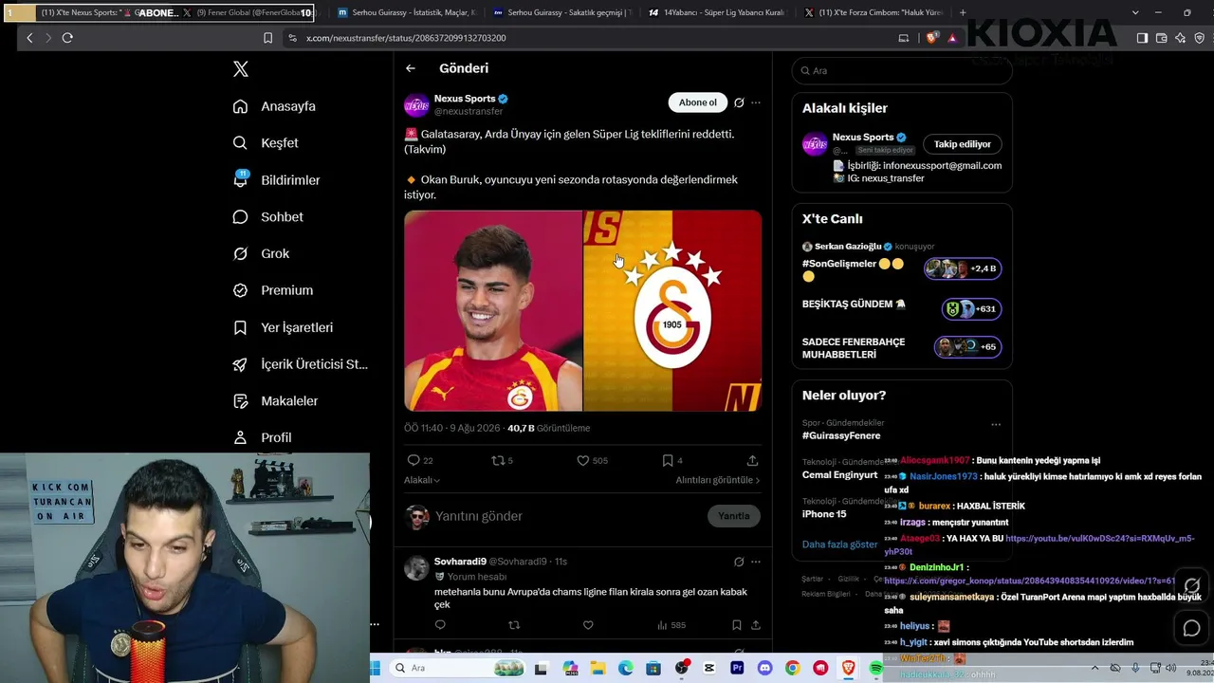Expand the Alakalı sort dropdown

point(422,480)
